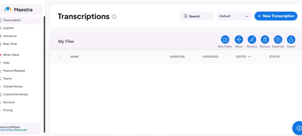The height and width of the screenshot is (136, 302).
Task: Click the info icon beside Transcriptions title
Action: [114, 17]
